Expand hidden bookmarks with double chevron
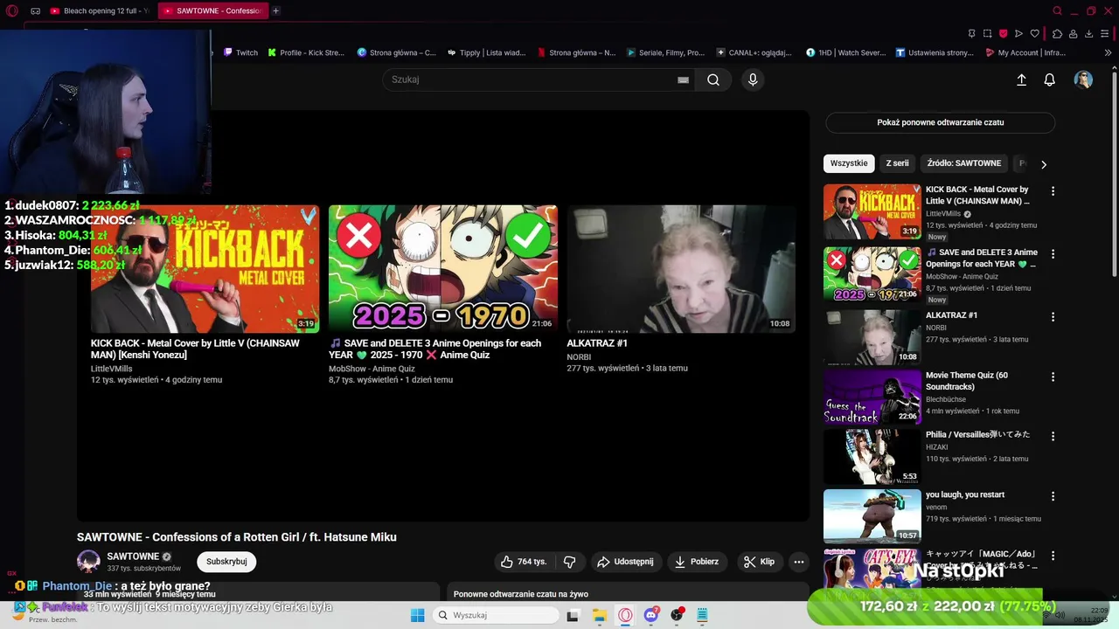The image size is (1119, 629). pyautogui.click(x=1108, y=52)
